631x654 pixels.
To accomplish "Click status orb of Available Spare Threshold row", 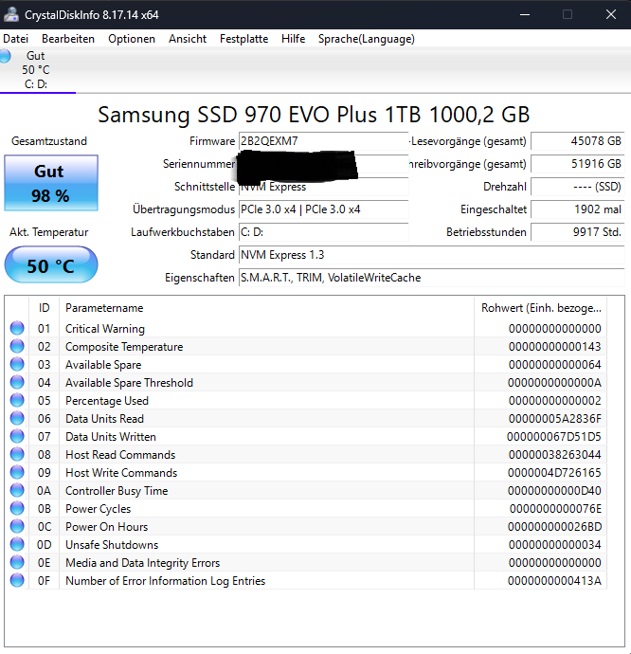I will [17, 382].
